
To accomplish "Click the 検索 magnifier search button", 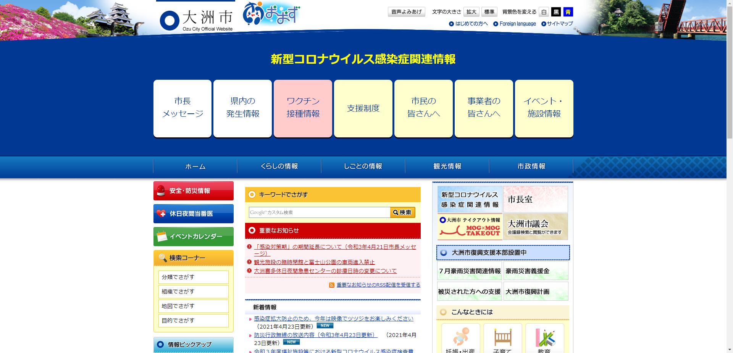I will 402,213.
